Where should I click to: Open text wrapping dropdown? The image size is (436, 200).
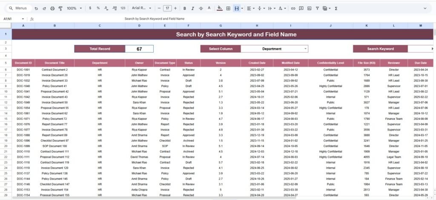[x=271, y=9]
